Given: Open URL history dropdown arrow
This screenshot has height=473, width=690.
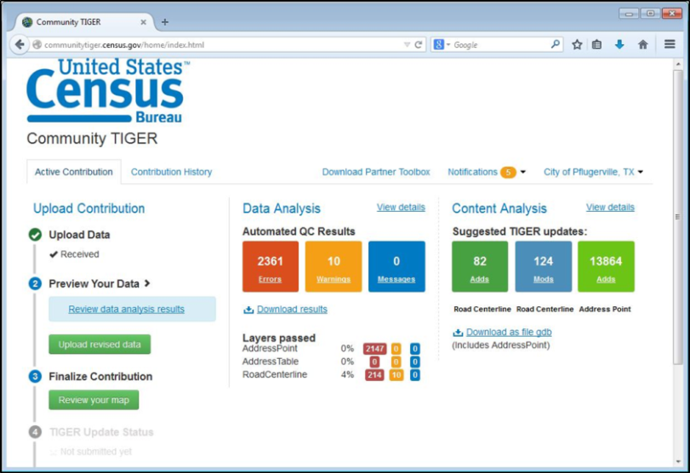Looking at the screenshot, I should (407, 44).
